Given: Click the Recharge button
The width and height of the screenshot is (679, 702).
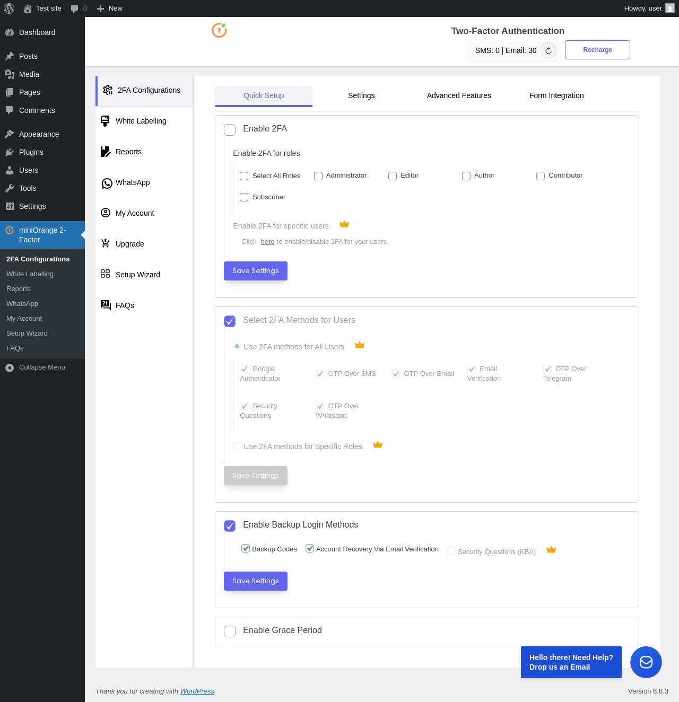Looking at the screenshot, I should pos(597,50).
